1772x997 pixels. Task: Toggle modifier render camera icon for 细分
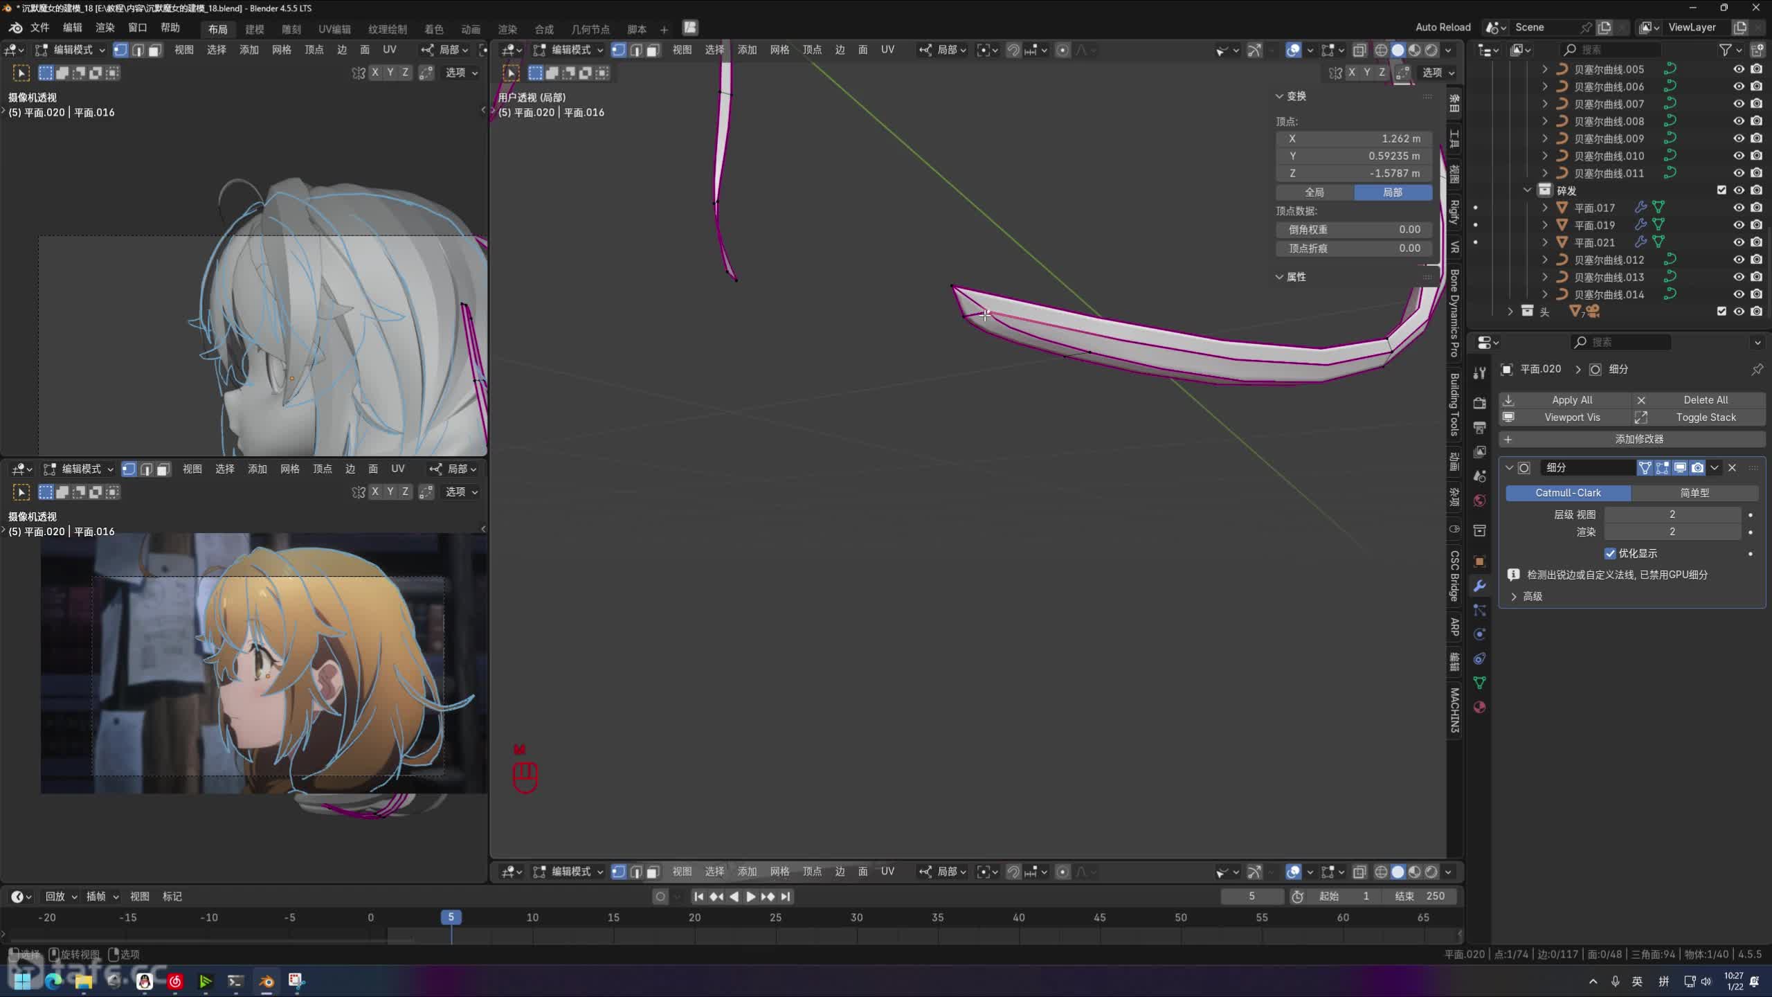(x=1697, y=468)
